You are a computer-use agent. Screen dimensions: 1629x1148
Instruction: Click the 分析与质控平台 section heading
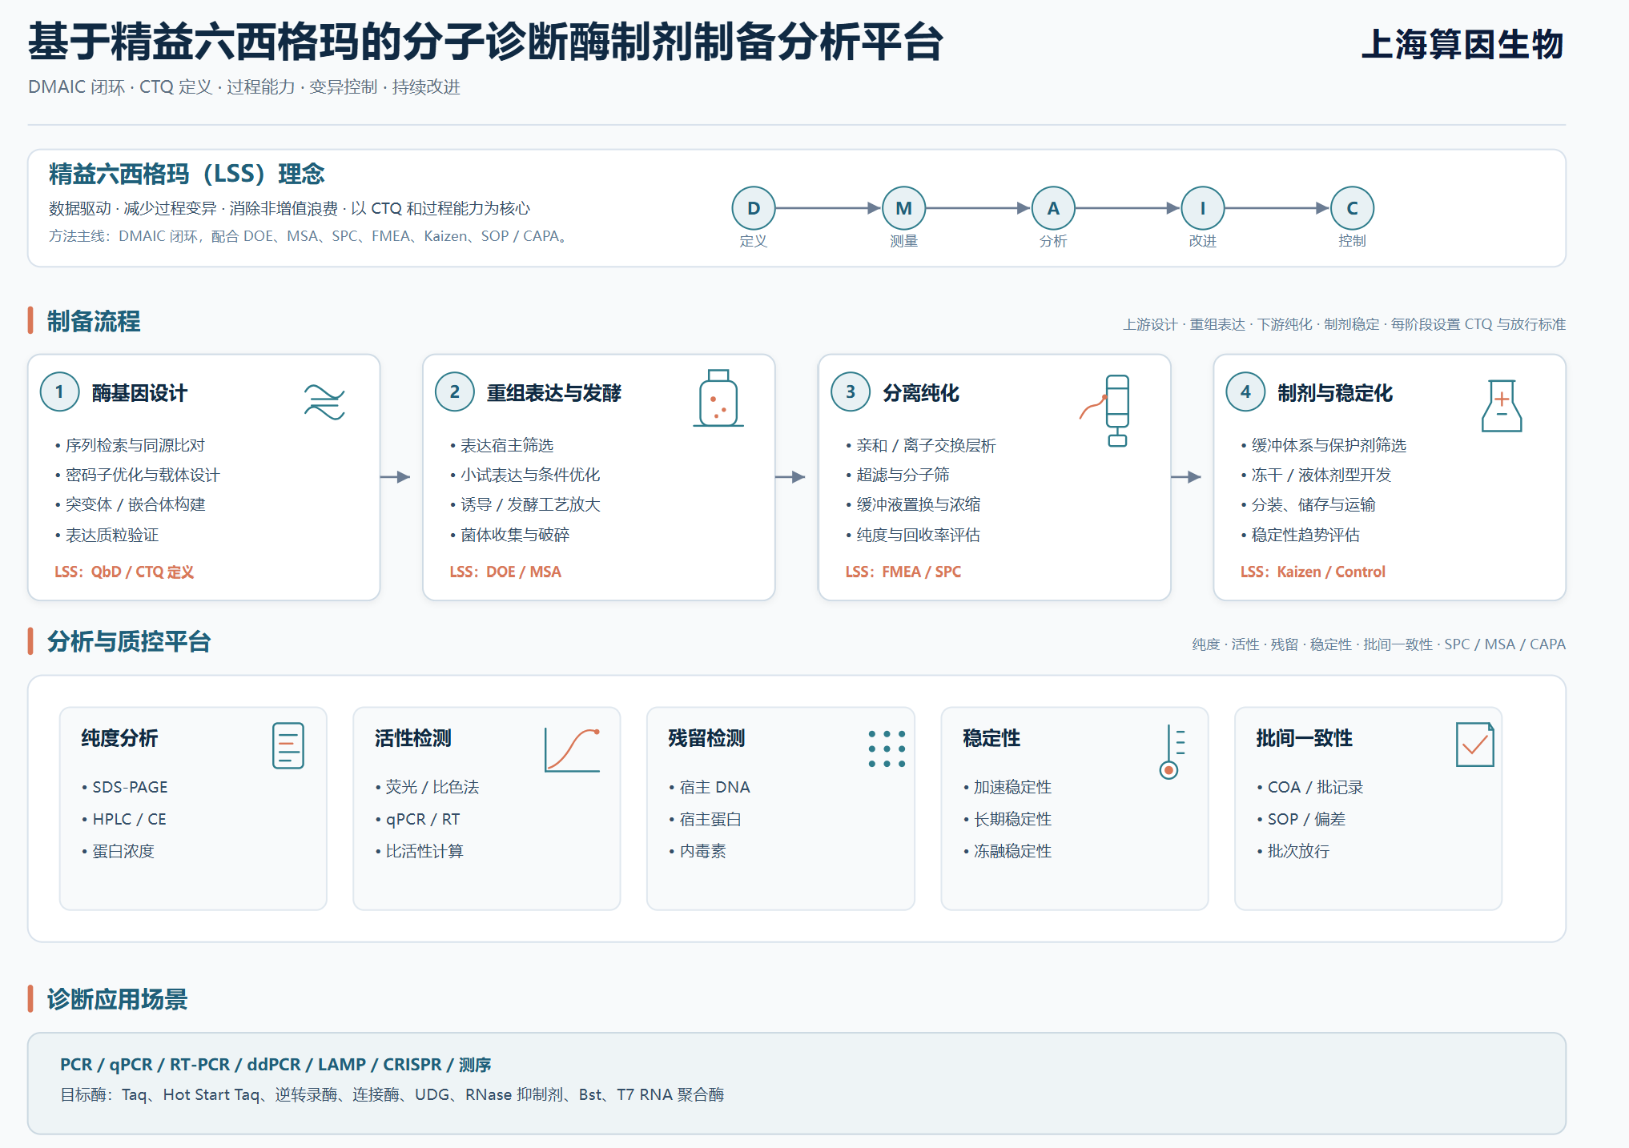(129, 641)
